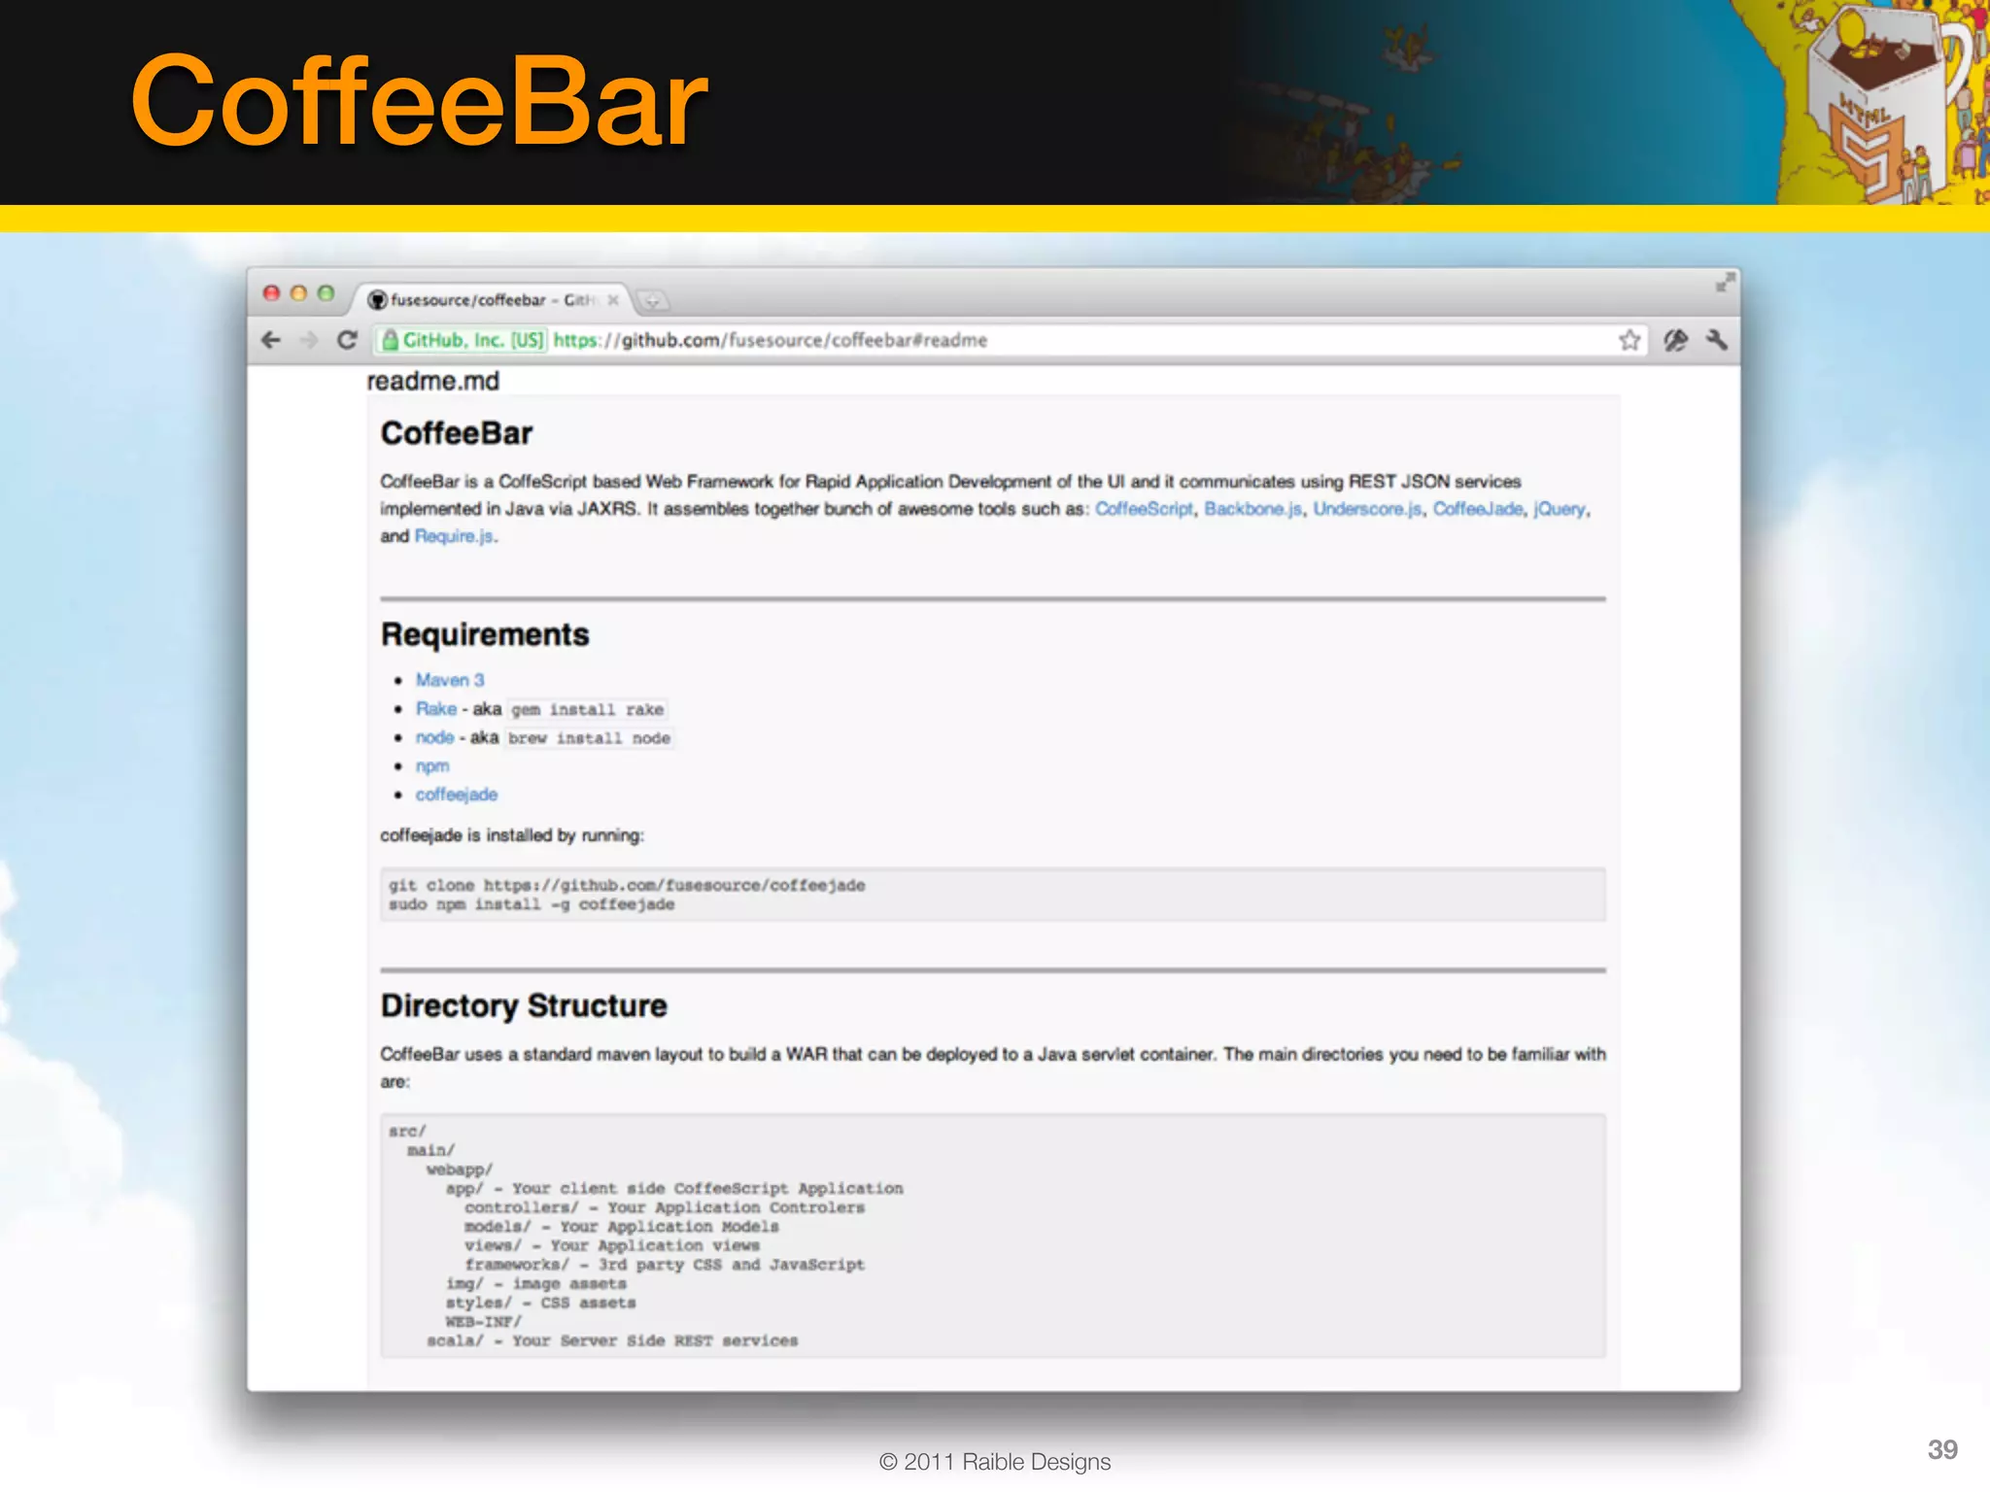Viewport: 1990px width, 1492px height.
Task: Open the wrench settings menu
Action: coord(1717,340)
